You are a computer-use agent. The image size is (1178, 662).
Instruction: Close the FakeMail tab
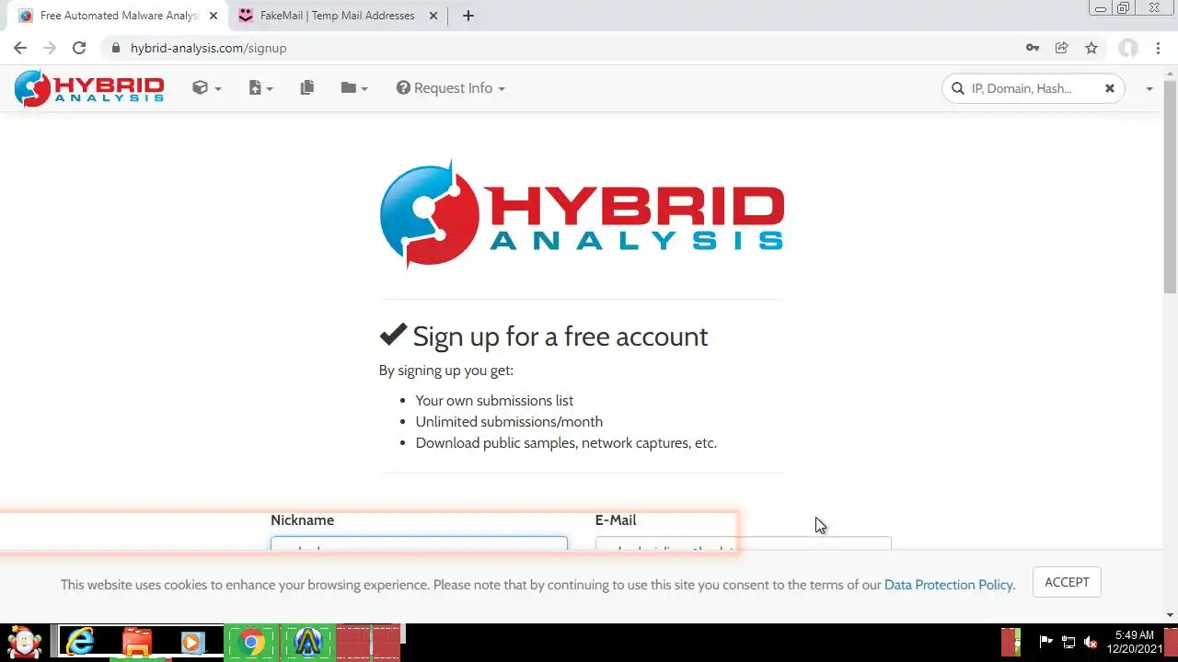(x=434, y=16)
